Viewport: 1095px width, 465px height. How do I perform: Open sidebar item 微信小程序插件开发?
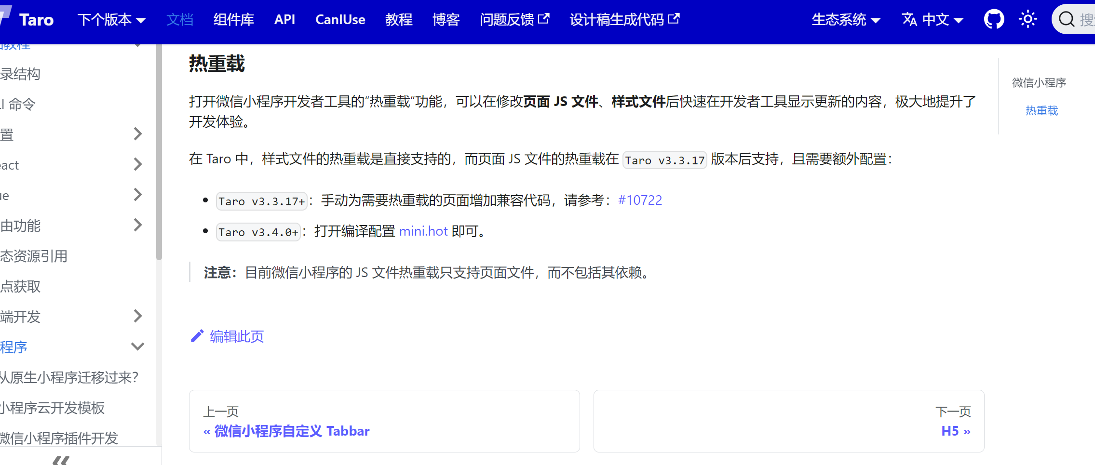pos(59,438)
